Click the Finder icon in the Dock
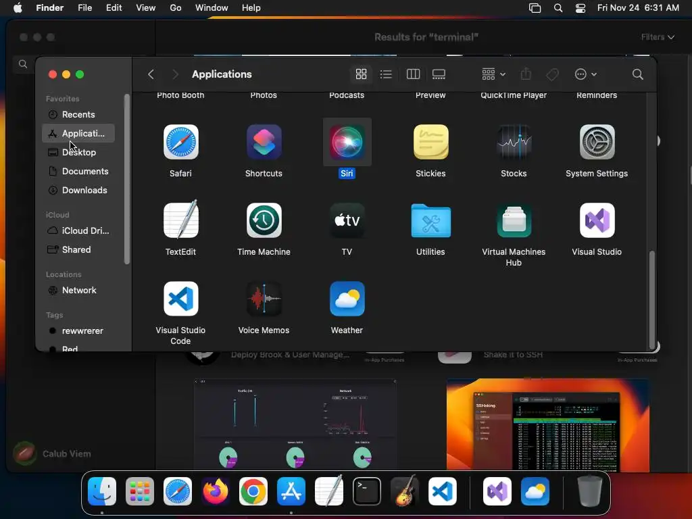 tap(102, 491)
